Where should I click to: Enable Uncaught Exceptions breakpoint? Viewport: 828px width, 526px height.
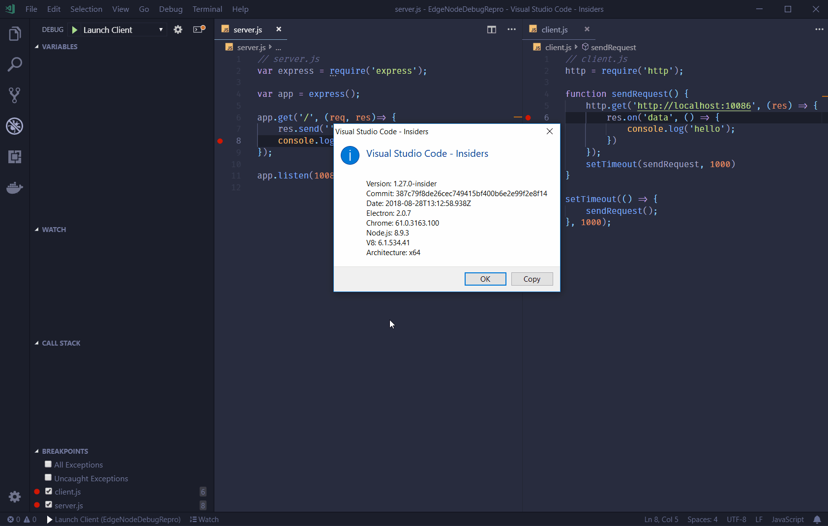(x=48, y=477)
